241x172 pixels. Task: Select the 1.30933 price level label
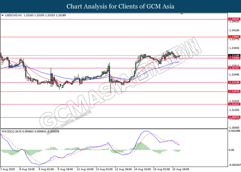[234, 117]
